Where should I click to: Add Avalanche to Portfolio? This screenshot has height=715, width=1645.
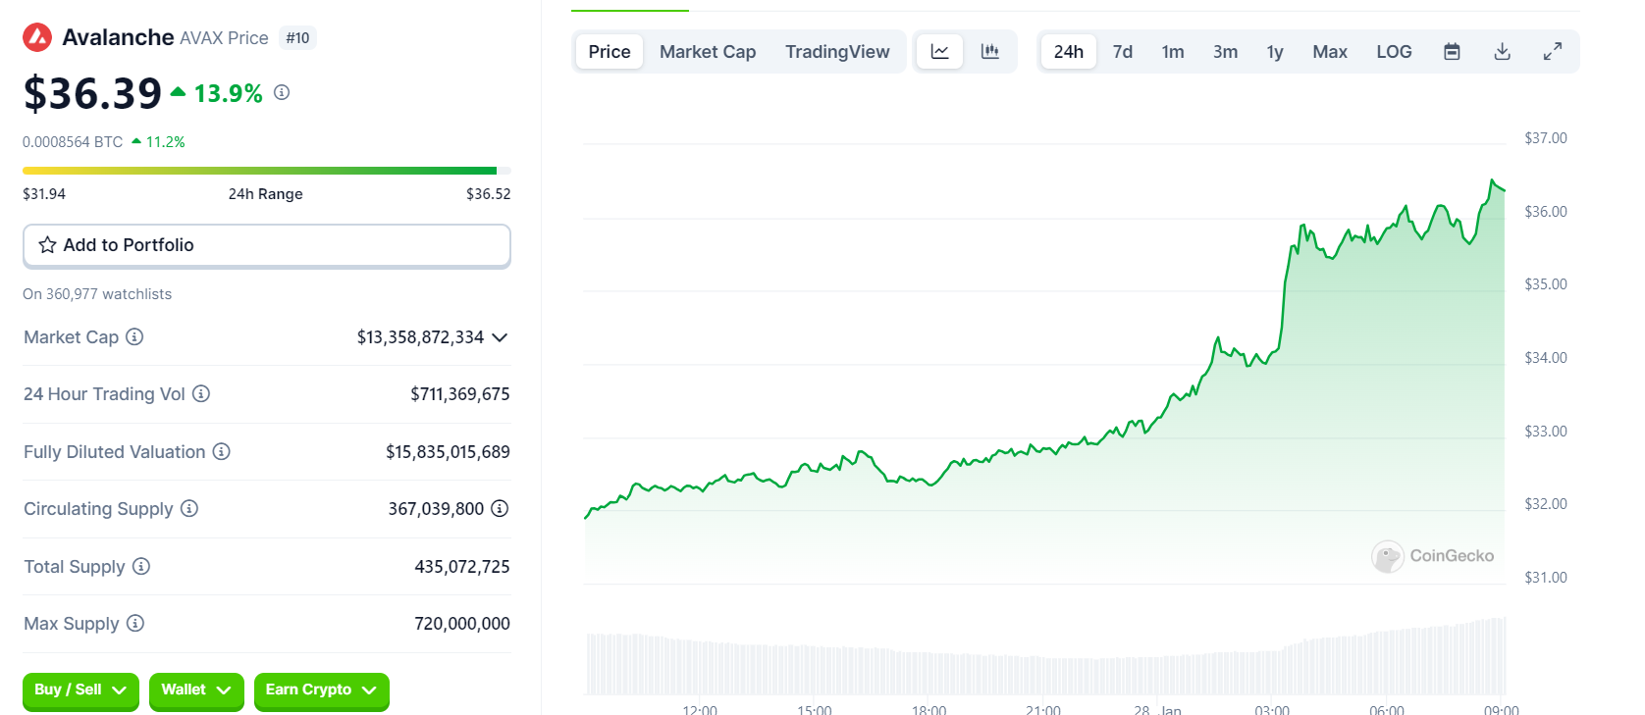point(266,245)
